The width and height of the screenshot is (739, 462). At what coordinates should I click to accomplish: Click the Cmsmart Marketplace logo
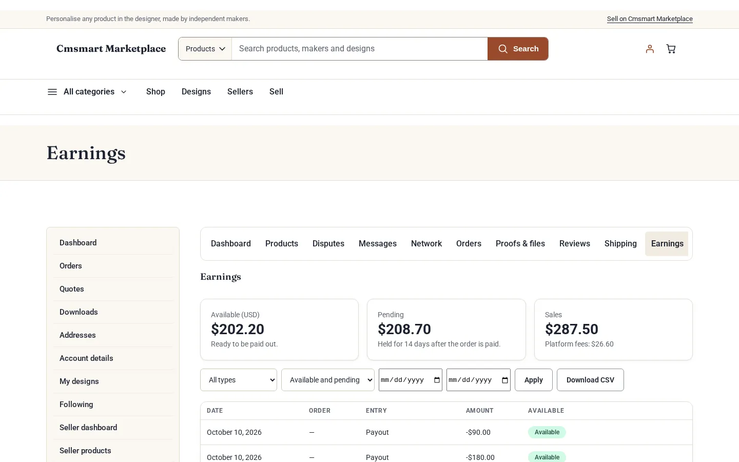(111, 49)
